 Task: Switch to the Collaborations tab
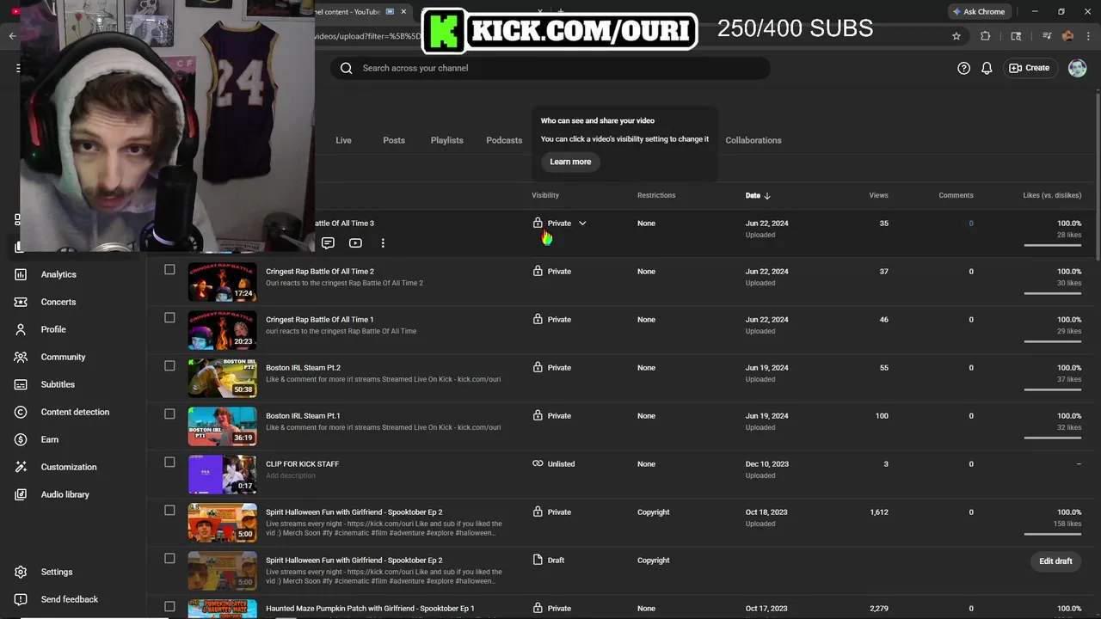click(753, 140)
